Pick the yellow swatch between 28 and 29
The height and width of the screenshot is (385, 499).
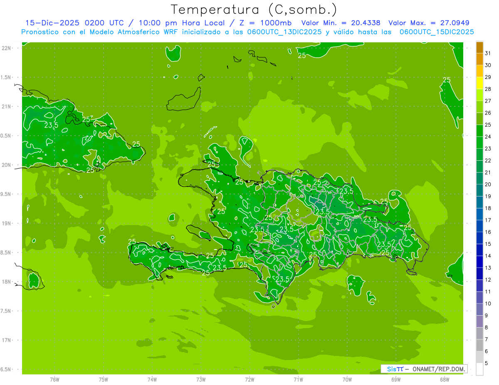coord(479,83)
